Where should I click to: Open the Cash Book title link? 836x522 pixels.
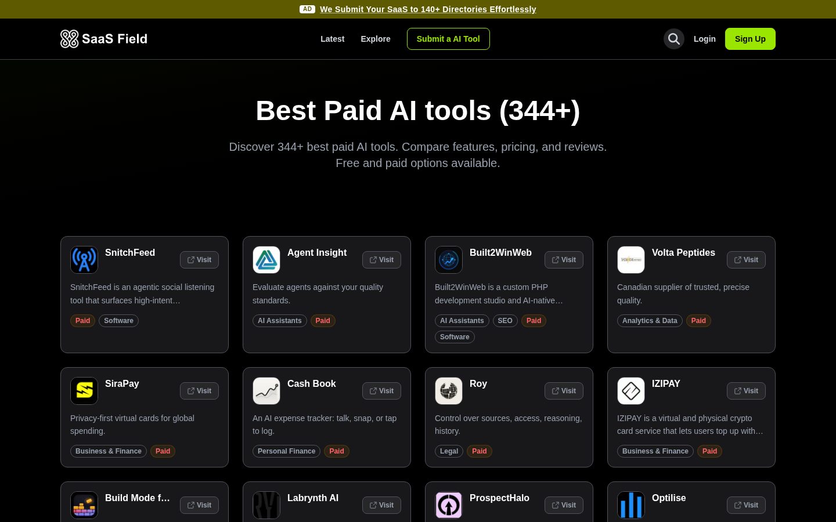coord(312,383)
